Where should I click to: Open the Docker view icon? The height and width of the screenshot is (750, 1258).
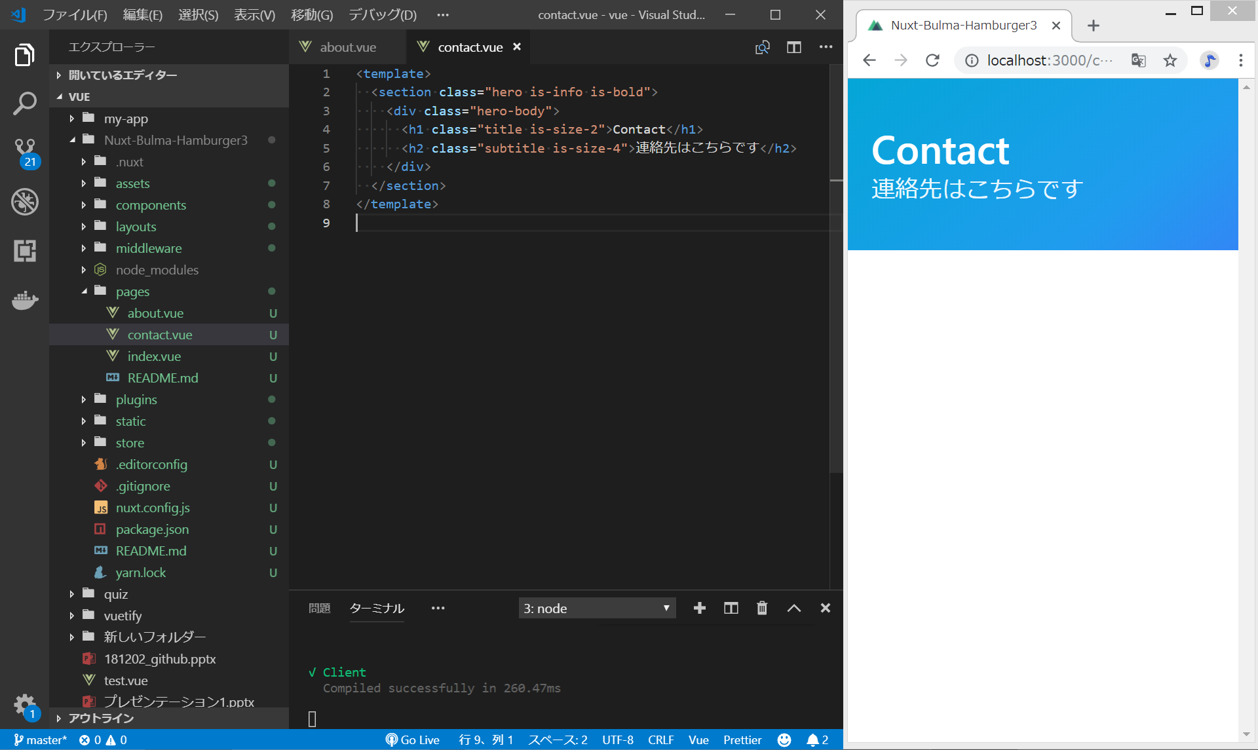coord(24,300)
